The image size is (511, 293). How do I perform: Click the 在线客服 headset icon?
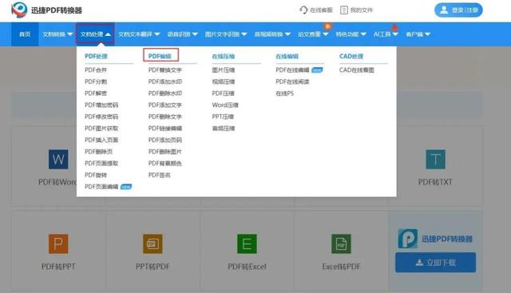coord(303,10)
